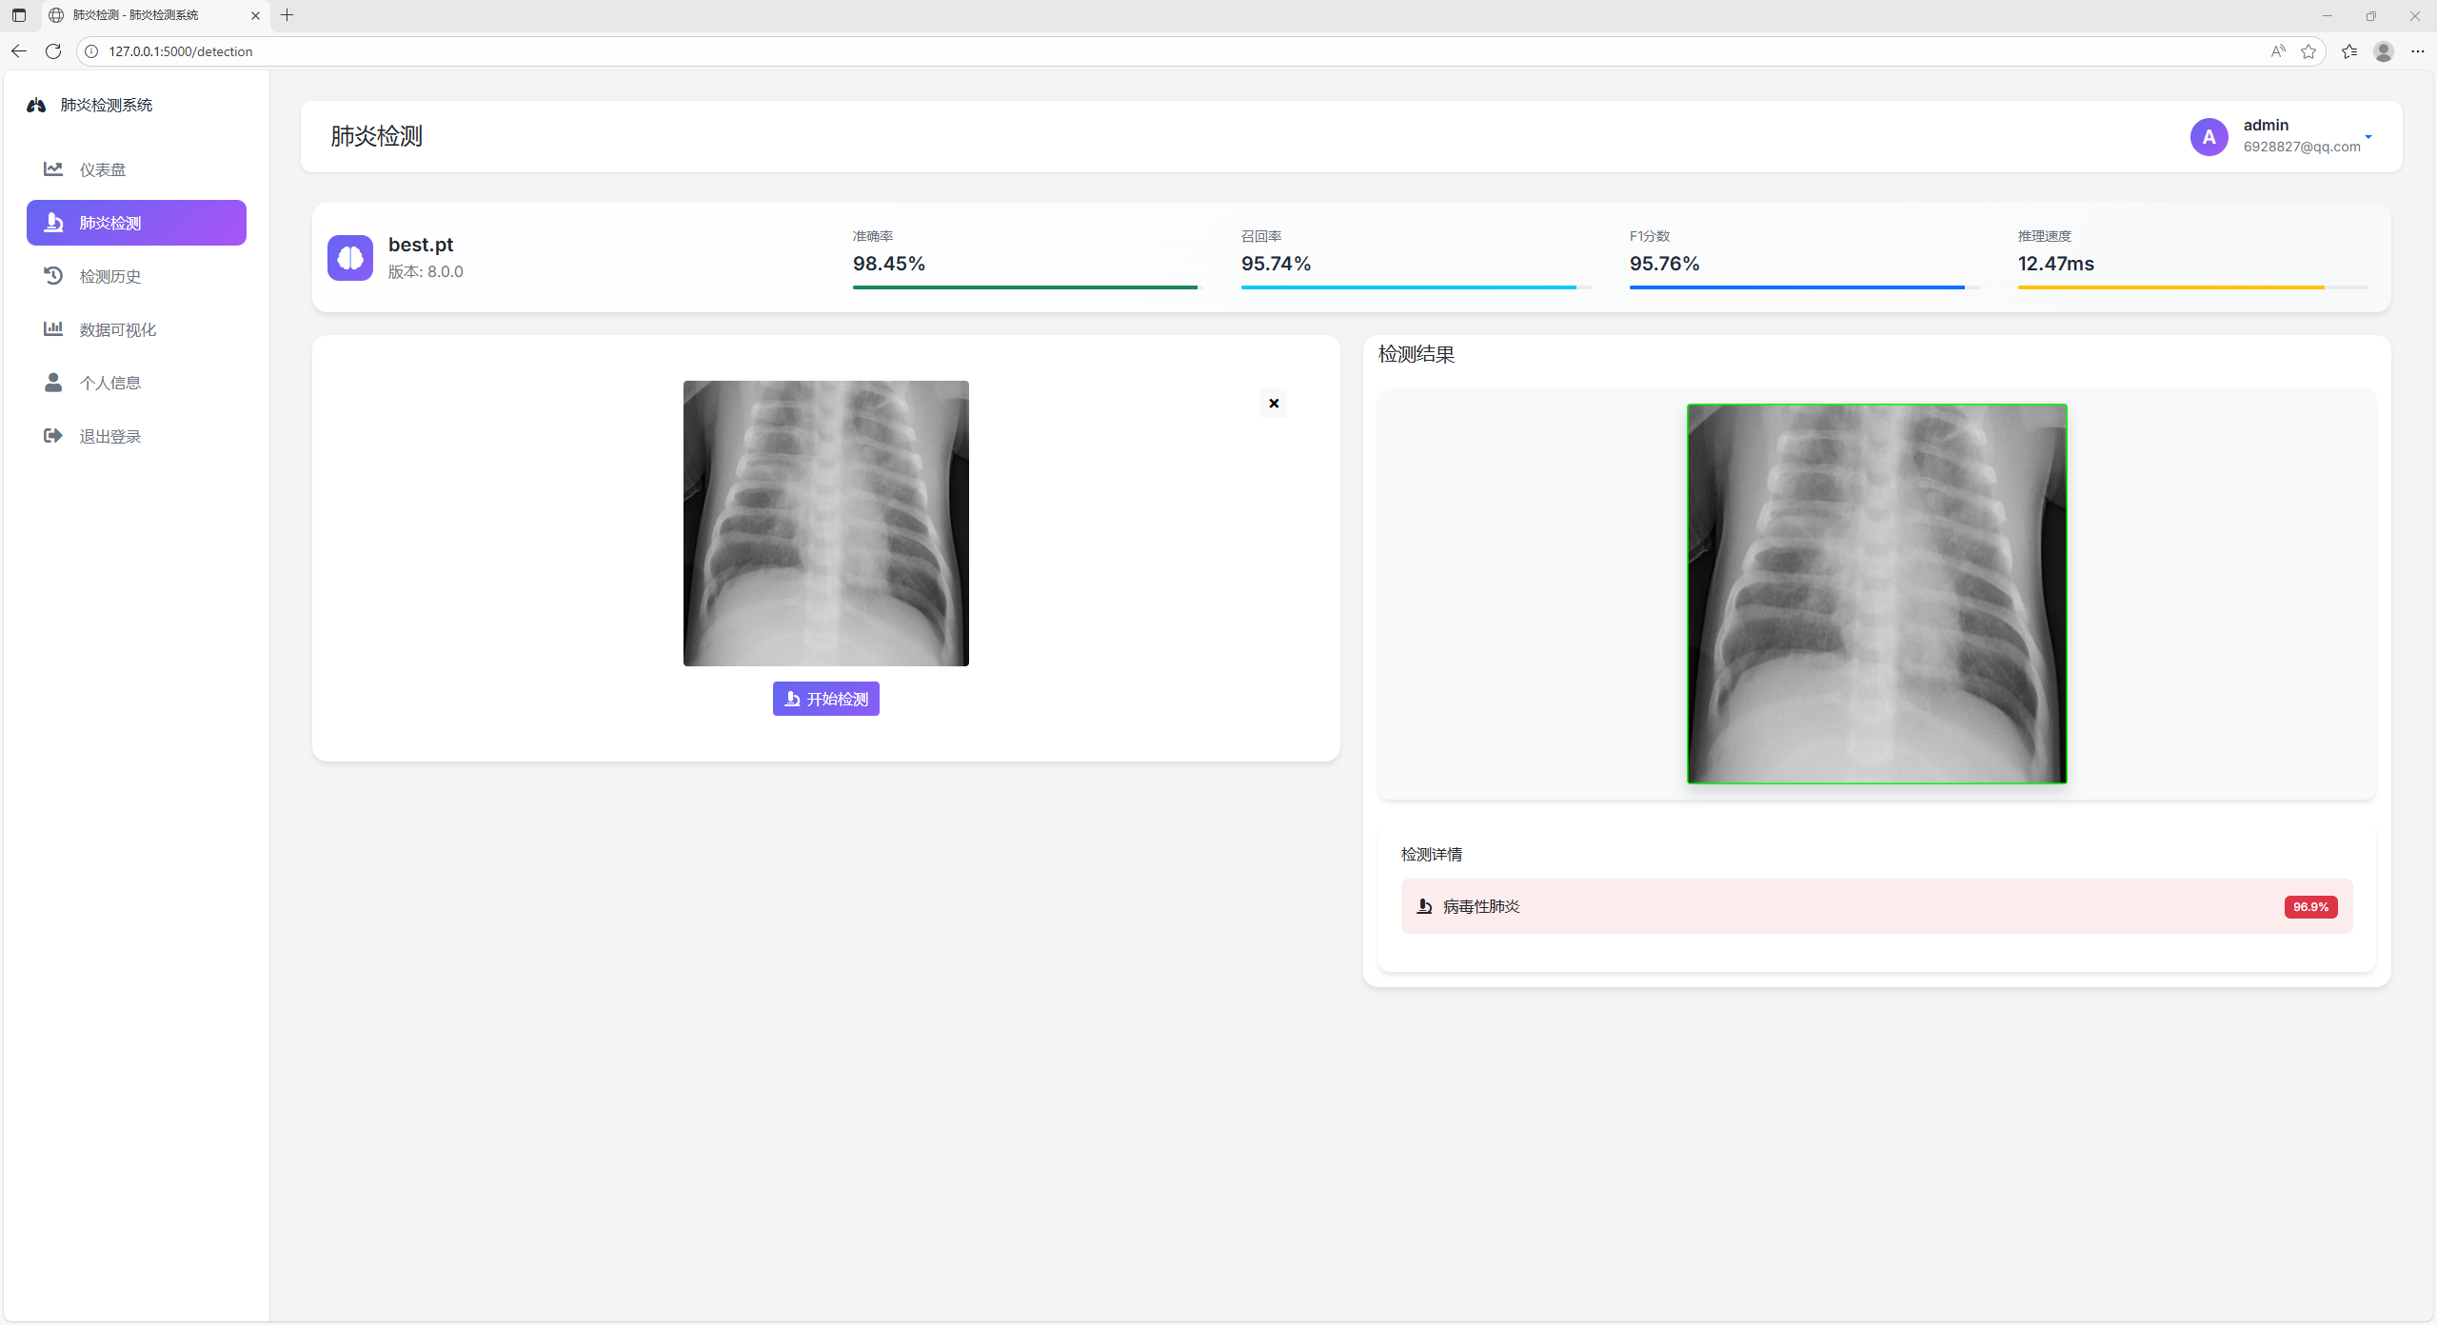2437x1325 pixels.
Task: Click the purple admin avatar circle
Action: [2209, 137]
